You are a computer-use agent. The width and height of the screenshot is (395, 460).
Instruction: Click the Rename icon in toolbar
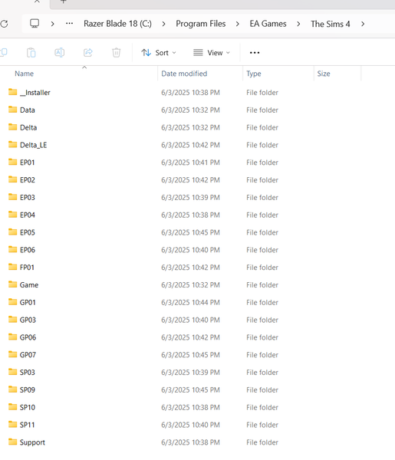60,52
